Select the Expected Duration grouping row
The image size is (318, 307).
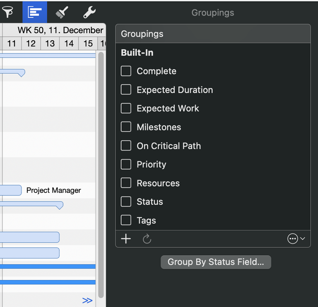[175, 90]
